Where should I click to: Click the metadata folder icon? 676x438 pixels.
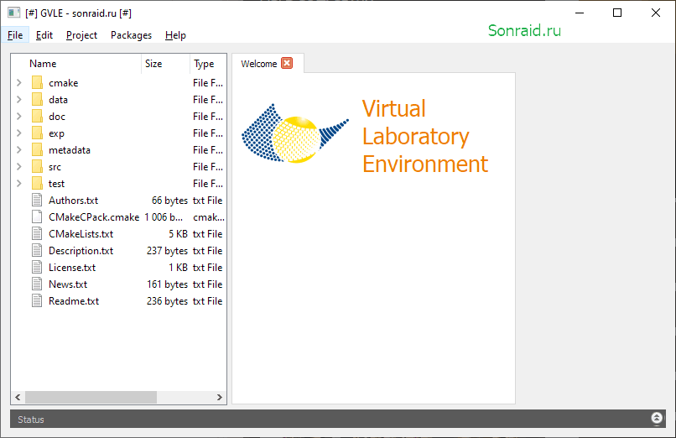[38, 149]
